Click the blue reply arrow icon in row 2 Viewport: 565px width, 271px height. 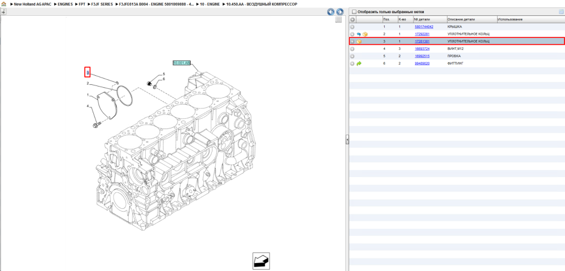tap(359, 34)
